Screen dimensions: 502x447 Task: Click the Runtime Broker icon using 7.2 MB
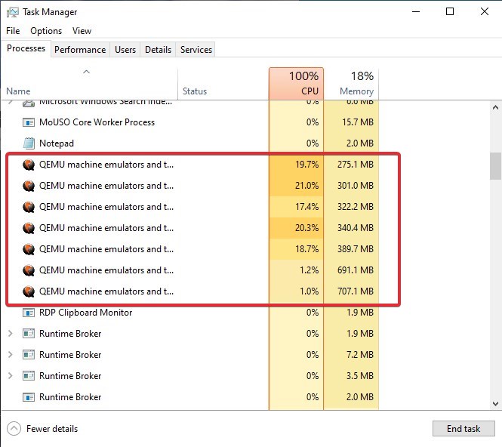pos(29,355)
